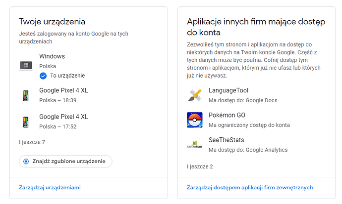342x204 pixels.
Task: Click the SeeTheStats app logo
Action: pyautogui.click(x=194, y=145)
